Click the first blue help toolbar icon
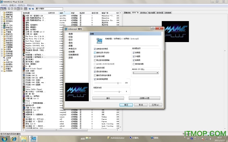 point(30,9)
